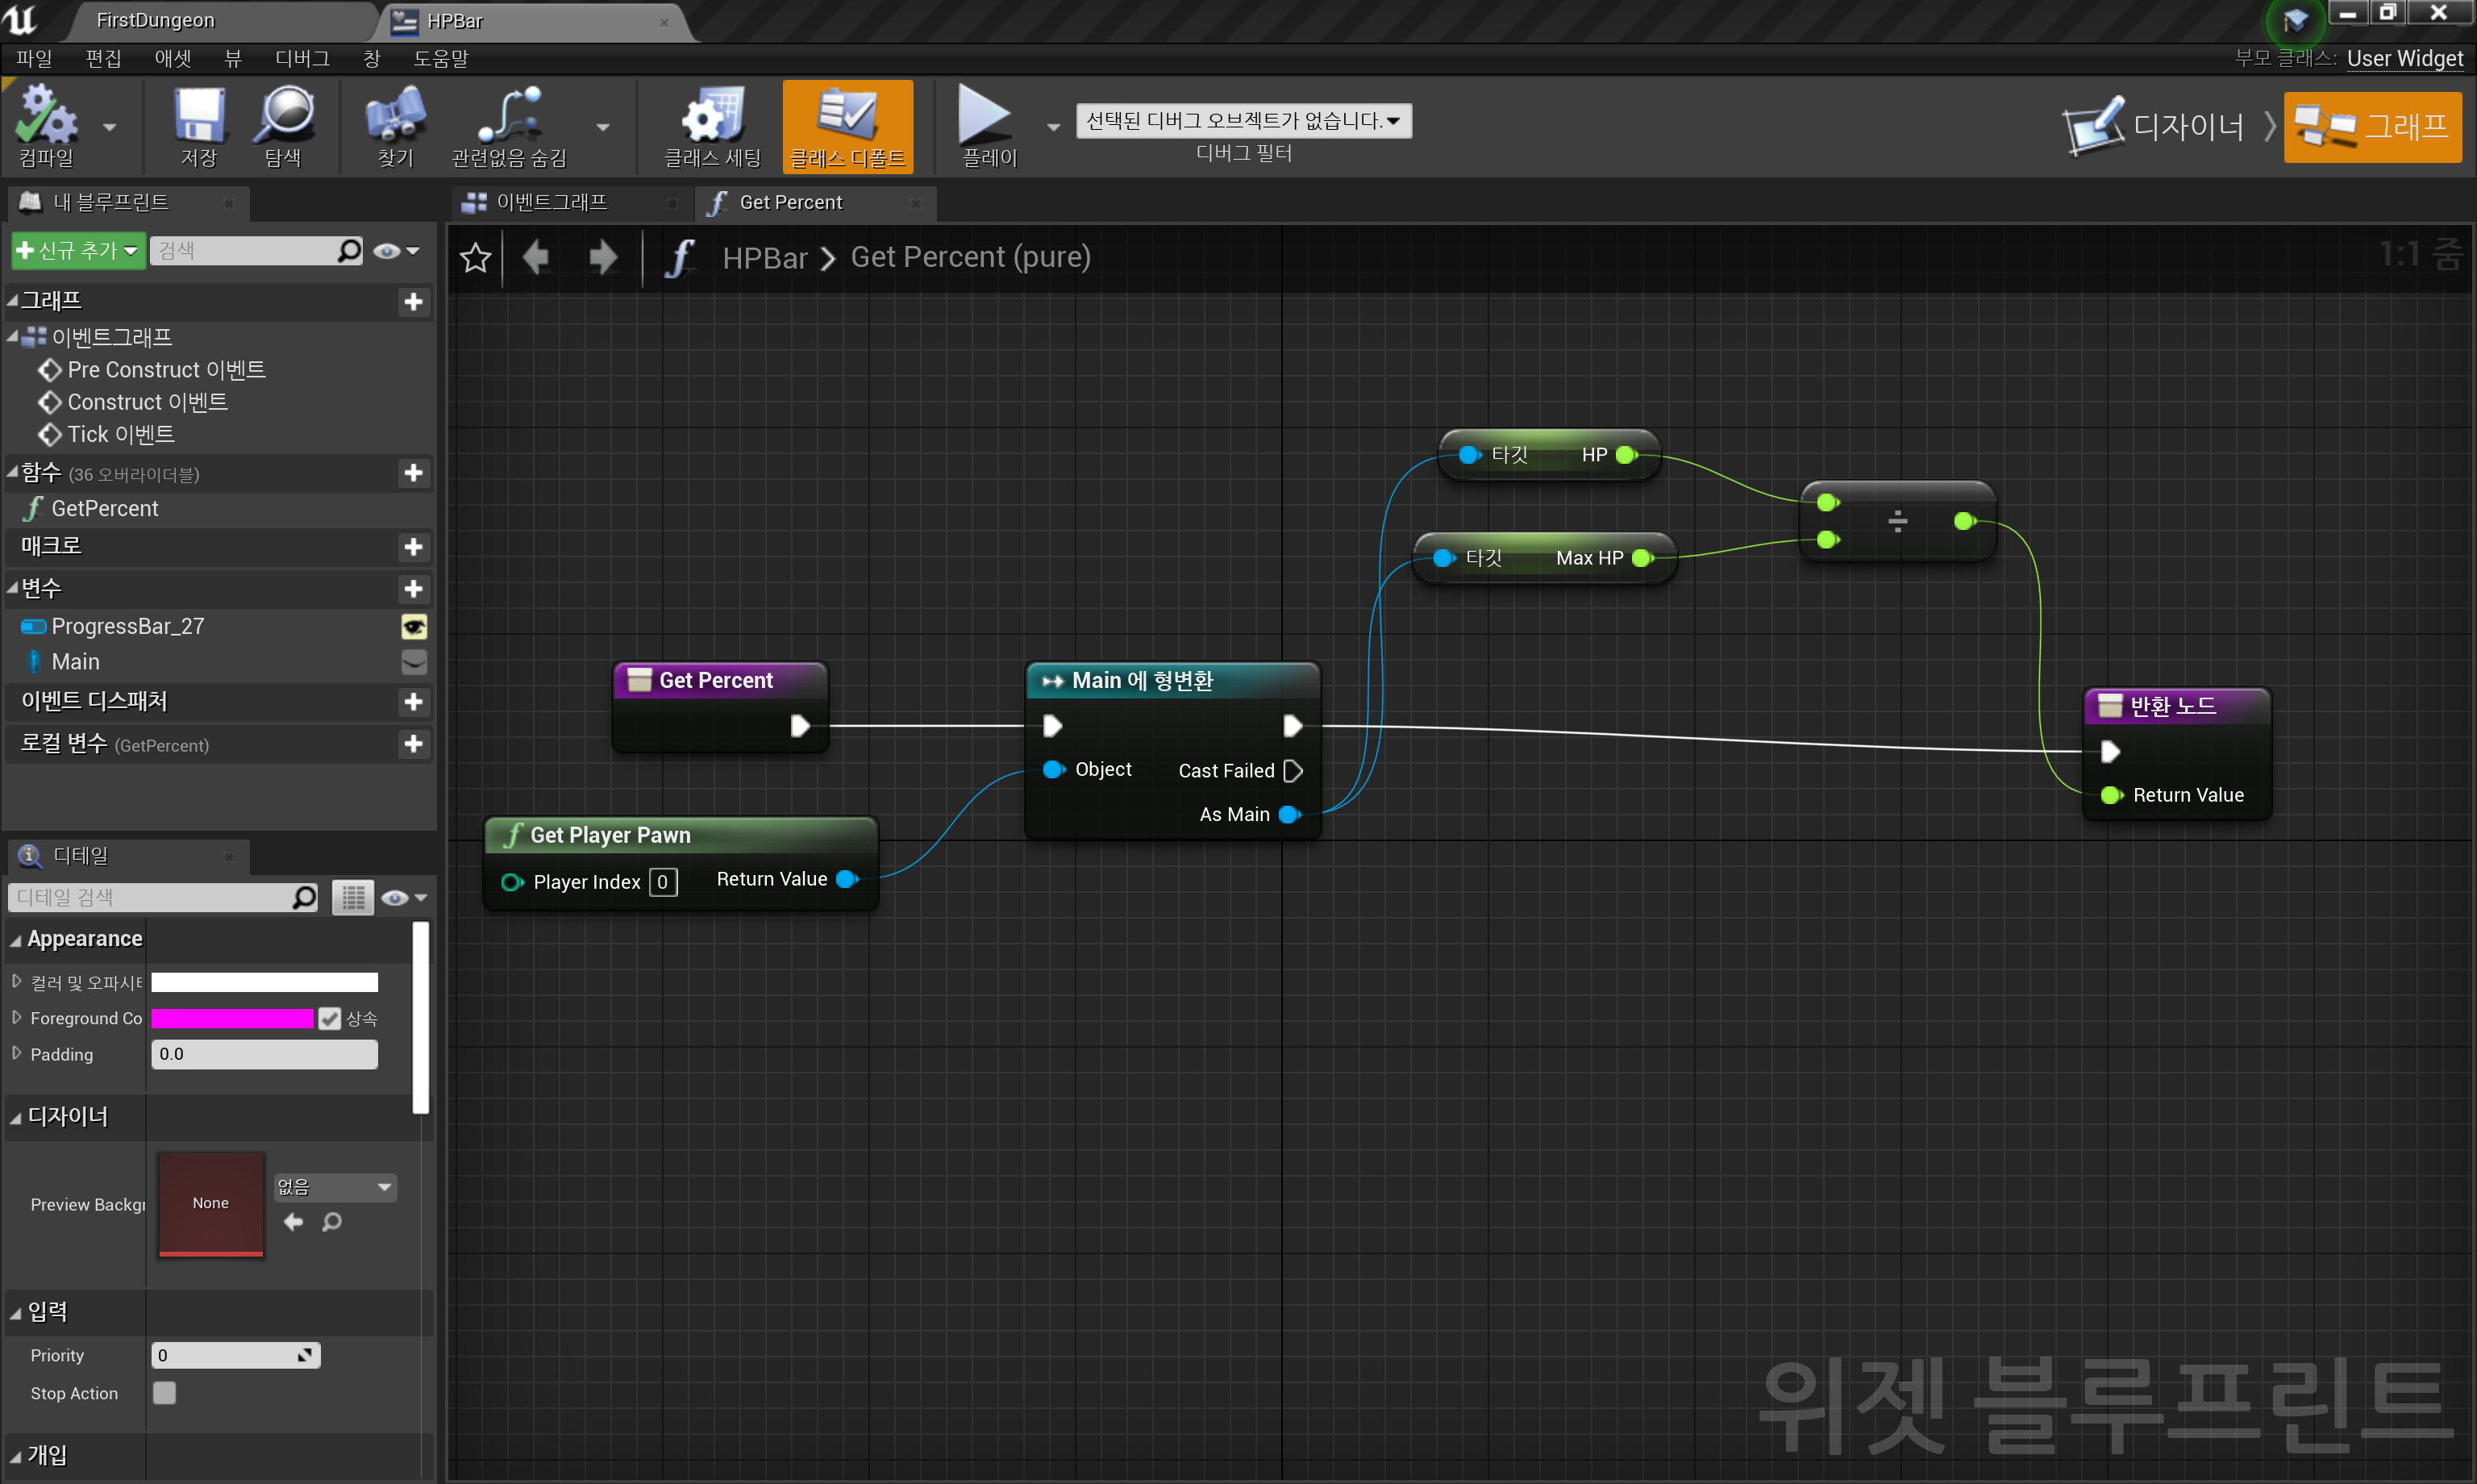Click the Player Index input field
2477x1484 pixels.
pos(663,881)
